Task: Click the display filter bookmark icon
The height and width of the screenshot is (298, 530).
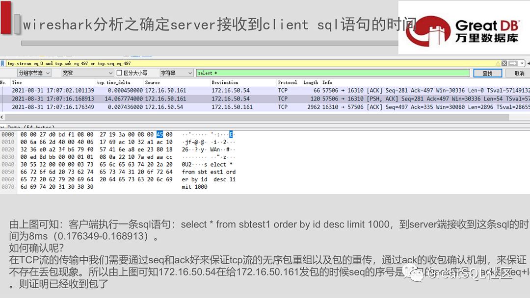Action: tap(3, 63)
